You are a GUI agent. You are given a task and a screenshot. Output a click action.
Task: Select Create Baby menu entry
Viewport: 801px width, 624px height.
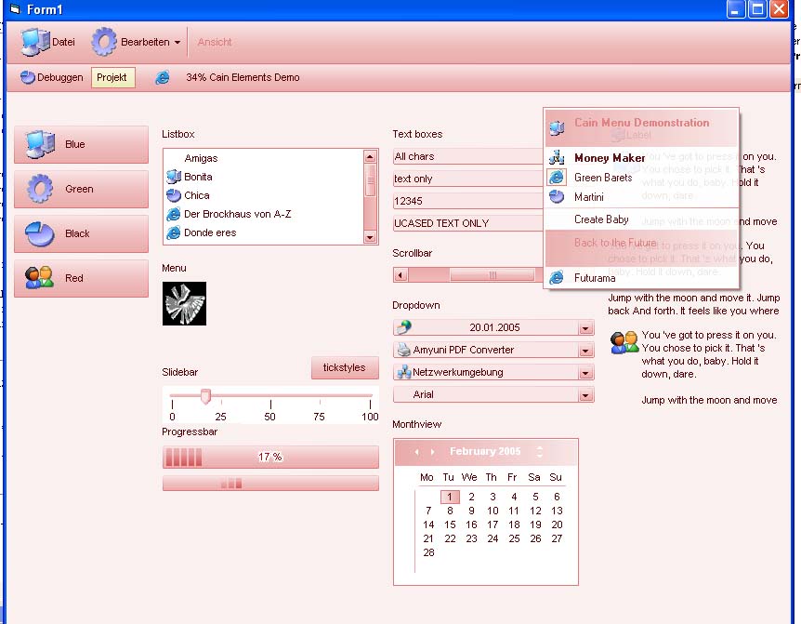(x=601, y=219)
